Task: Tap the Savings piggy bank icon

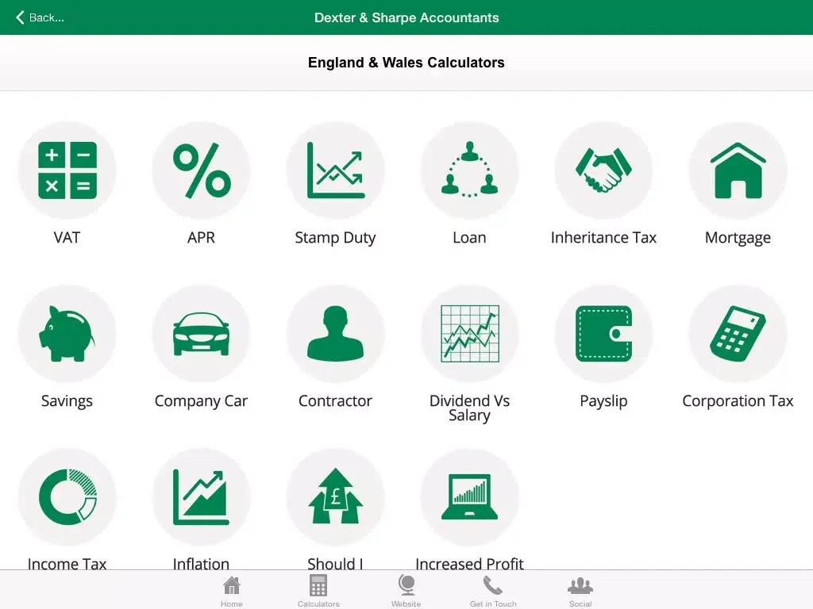Action: [x=67, y=334]
